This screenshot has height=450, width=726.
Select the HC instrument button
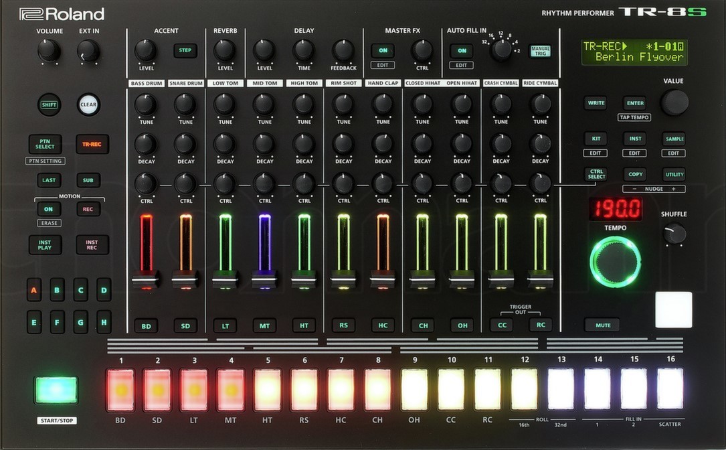383,325
